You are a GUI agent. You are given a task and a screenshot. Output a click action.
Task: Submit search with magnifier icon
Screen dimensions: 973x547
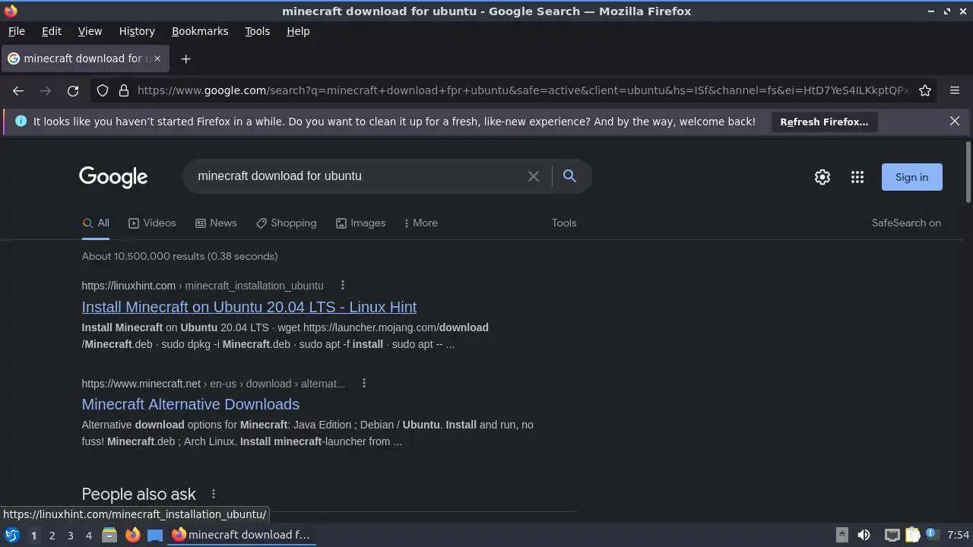coord(569,176)
